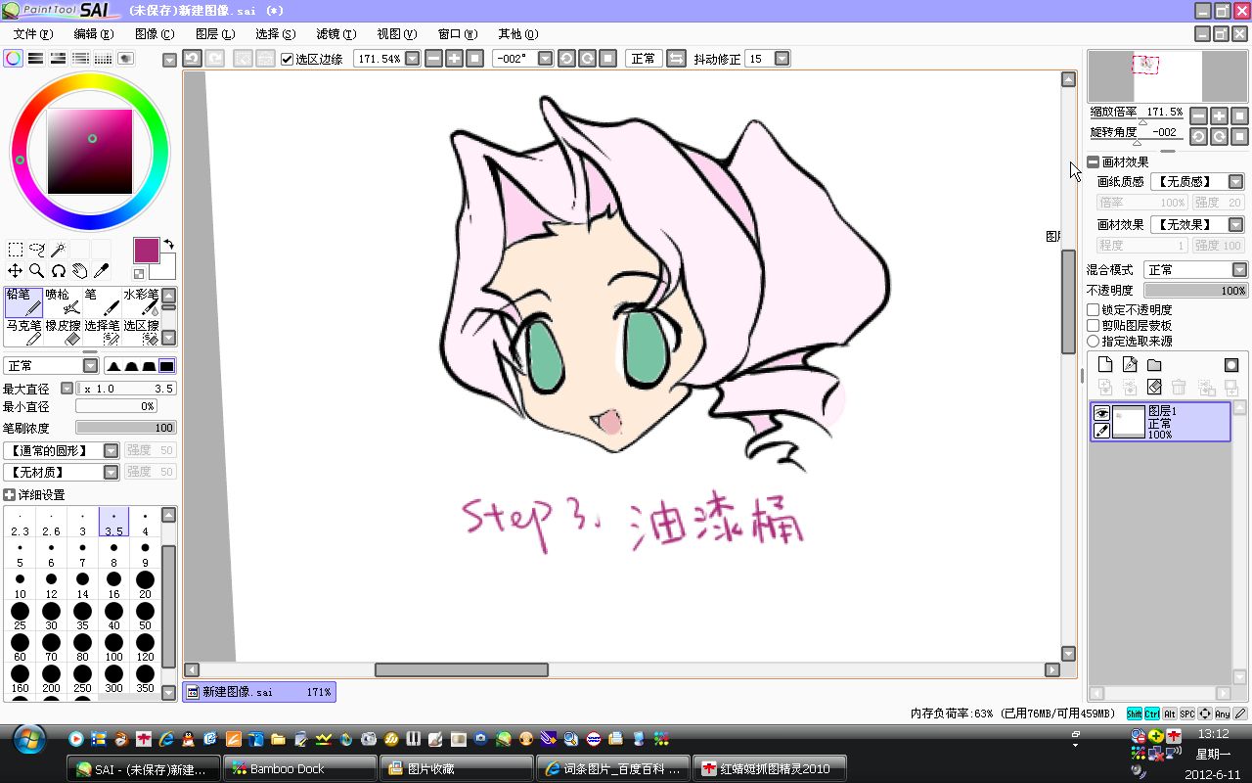Viewport: 1252px width, 783px height.
Task: Pick the magic wand tool
Action: [x=59, y=250]
